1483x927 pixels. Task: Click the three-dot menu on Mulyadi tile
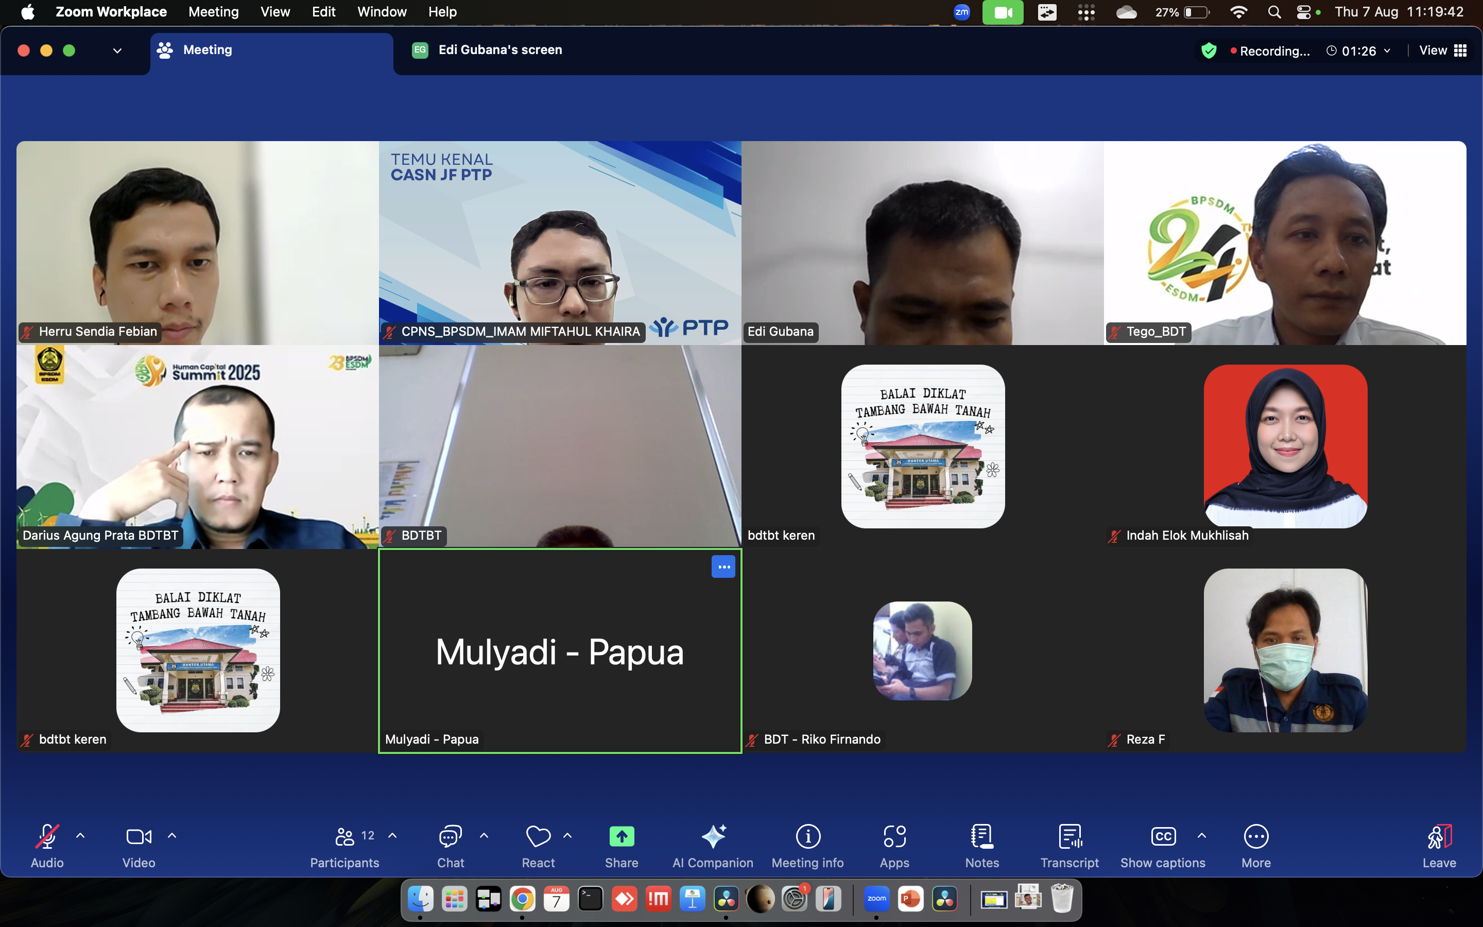[723, 566]
